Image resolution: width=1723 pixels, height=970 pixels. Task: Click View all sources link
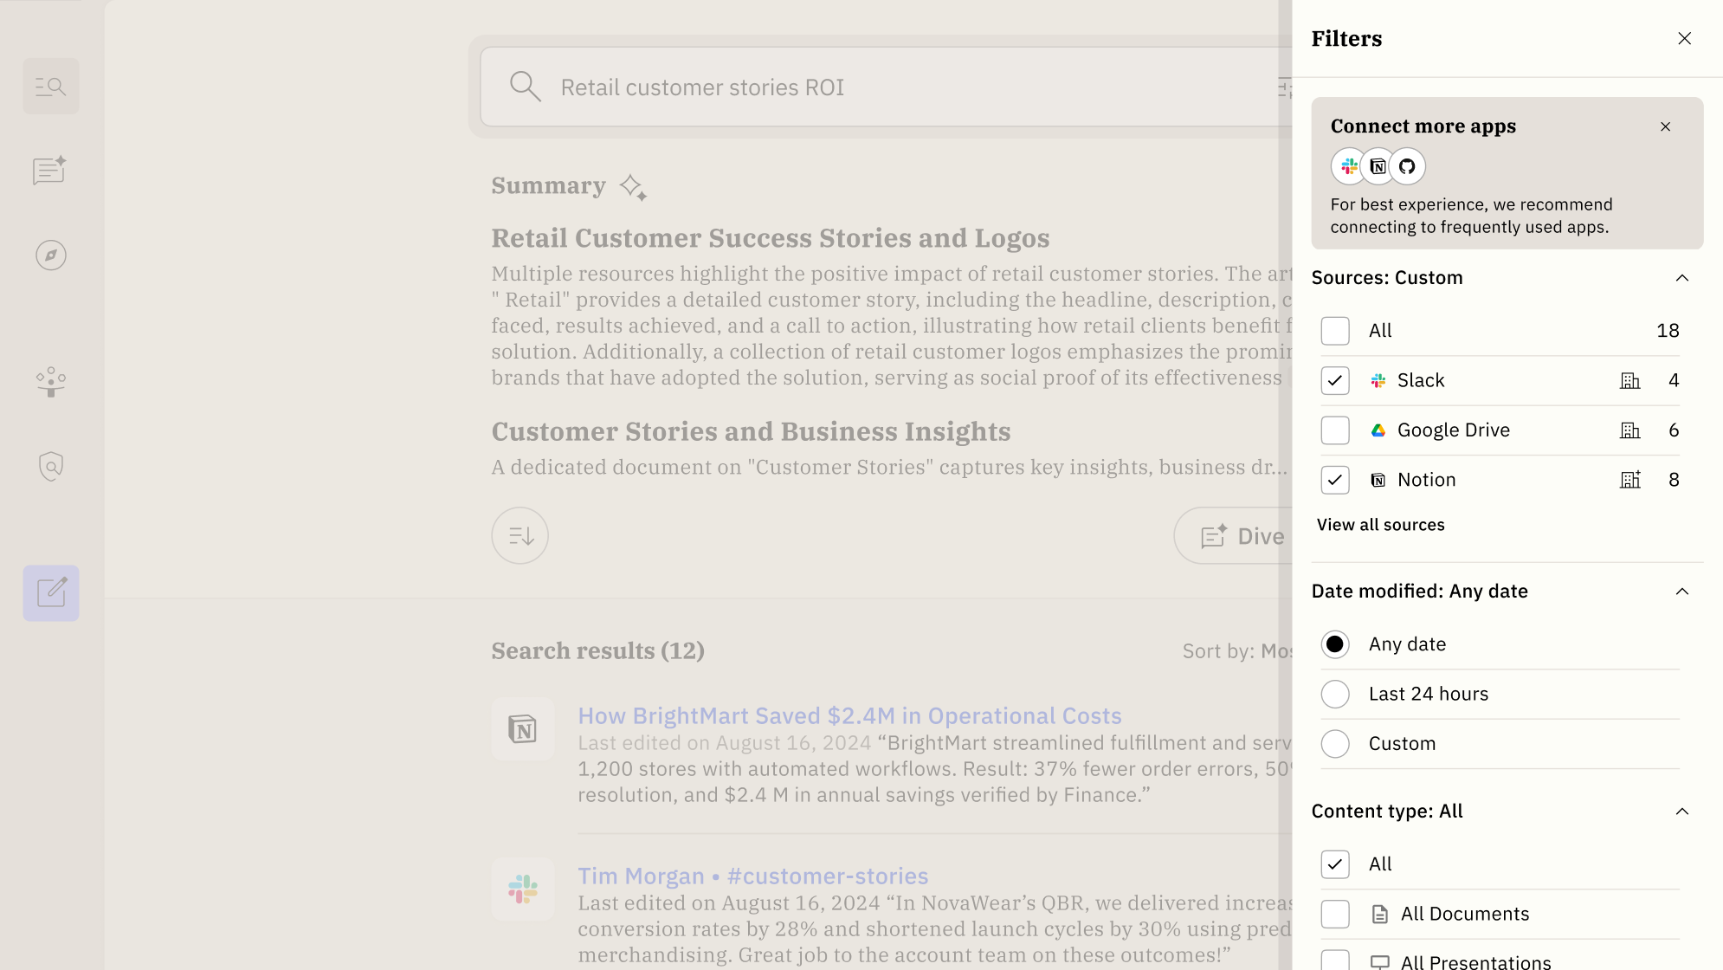pyautogui.click(x=1380, y=525)
